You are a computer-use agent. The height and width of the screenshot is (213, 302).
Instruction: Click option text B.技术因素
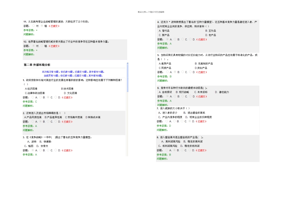(67, 89)
